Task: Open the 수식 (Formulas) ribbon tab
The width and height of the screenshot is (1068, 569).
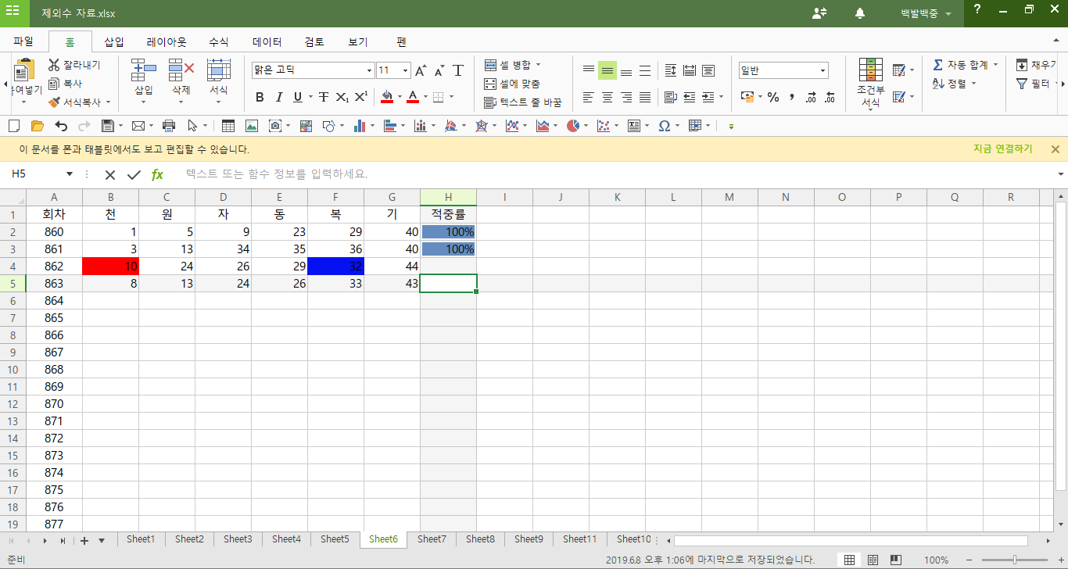Action: tap(219, 42)
